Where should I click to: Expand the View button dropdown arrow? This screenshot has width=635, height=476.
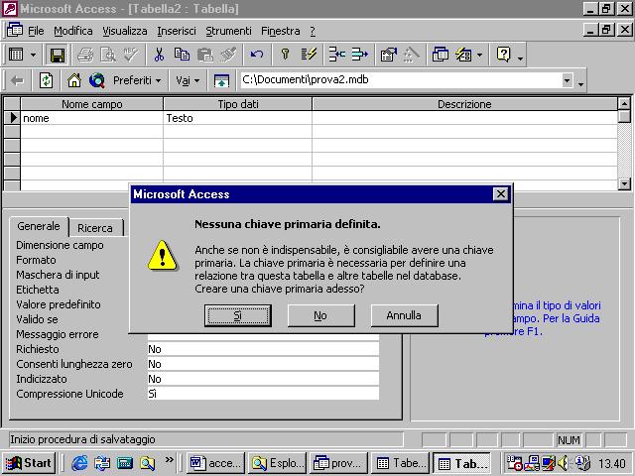click(33, 55)
